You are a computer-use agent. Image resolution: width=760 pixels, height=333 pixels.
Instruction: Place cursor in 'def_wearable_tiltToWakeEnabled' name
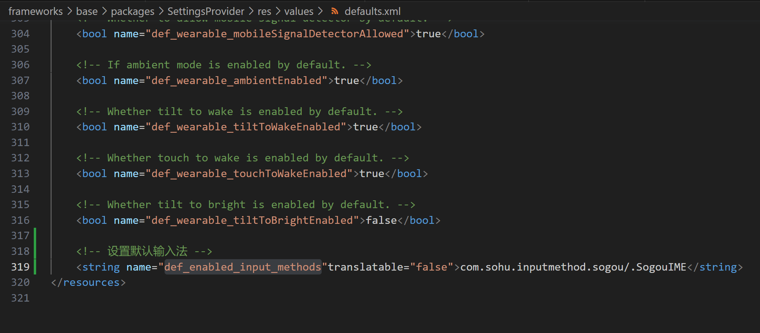coord(246,127)
